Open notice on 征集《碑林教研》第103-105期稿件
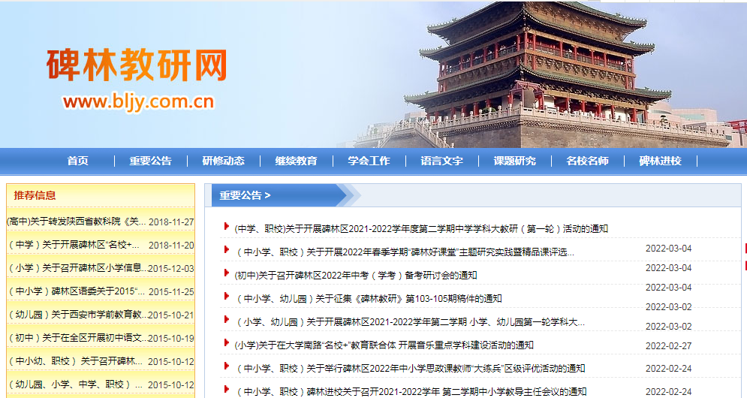 click(369, 299)
